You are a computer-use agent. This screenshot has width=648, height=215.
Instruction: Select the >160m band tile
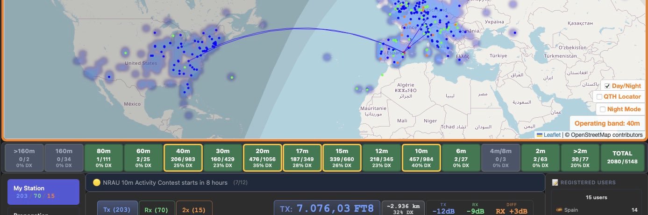tap(23, 158)
